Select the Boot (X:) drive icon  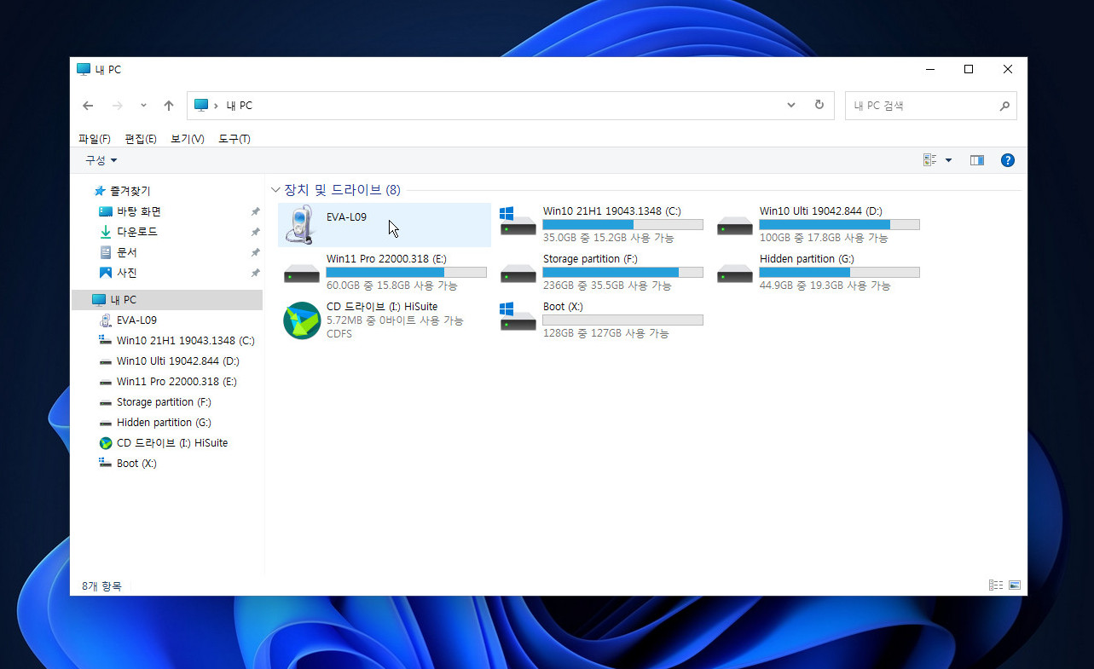(x=518, y=317)
